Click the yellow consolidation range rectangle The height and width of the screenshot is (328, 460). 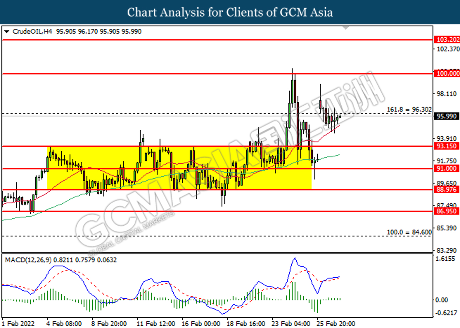(x=179, y=168)
